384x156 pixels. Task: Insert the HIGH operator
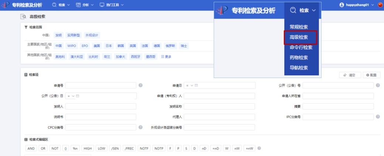tap(88, 148)
